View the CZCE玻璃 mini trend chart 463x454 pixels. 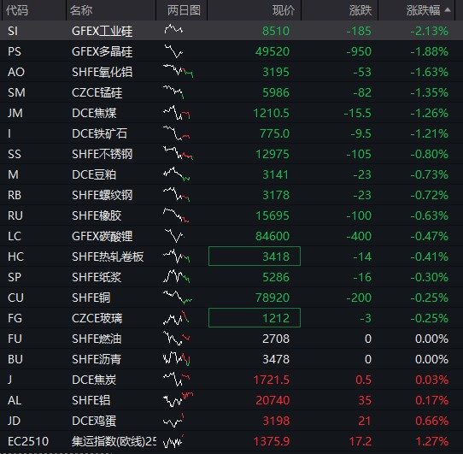[176, 317]
